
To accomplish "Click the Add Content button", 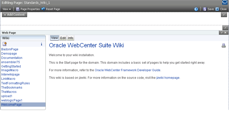I will click(x=15, y=15).
